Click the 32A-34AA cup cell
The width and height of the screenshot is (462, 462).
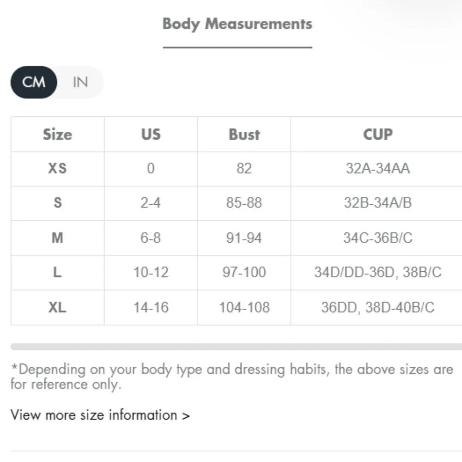(377, 168)
